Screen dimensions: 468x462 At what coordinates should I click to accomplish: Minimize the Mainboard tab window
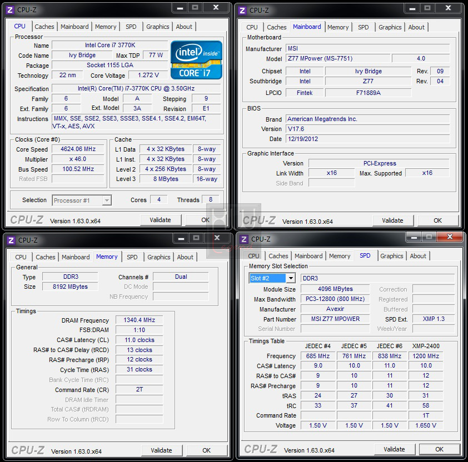tap(412, 8)
